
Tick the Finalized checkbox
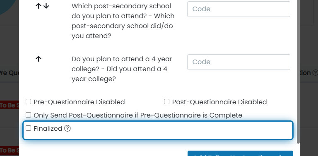[x=29, y=128]
